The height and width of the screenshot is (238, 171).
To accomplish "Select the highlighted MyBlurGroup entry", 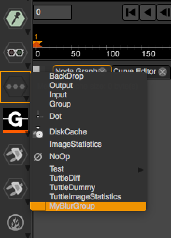I will [x=88, y=206].
